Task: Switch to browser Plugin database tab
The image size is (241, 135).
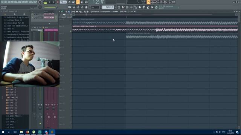Action: 24,14
